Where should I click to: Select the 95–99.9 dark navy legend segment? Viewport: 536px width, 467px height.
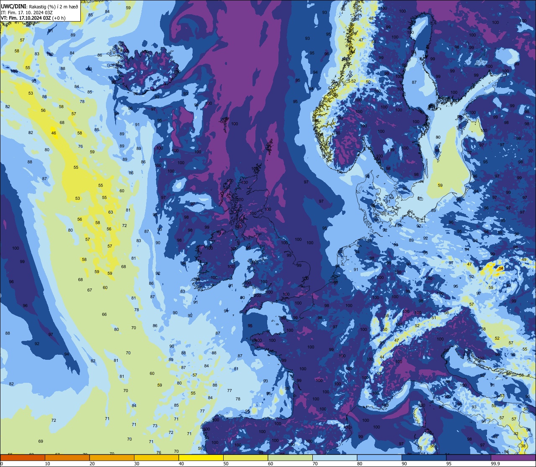click(x=469, y=458)
